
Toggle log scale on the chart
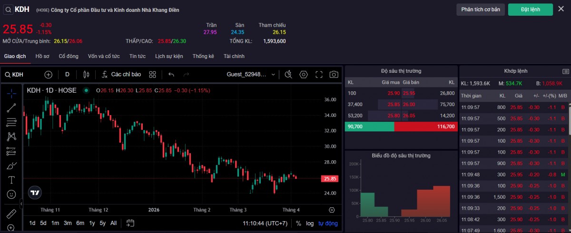pos(310,223)
